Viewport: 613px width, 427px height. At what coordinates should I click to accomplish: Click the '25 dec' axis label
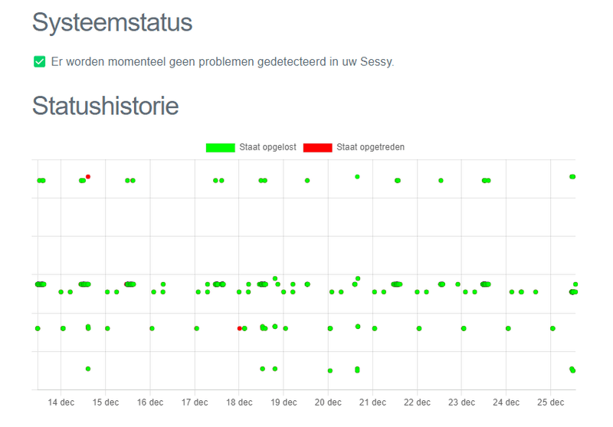pos(551,402)
